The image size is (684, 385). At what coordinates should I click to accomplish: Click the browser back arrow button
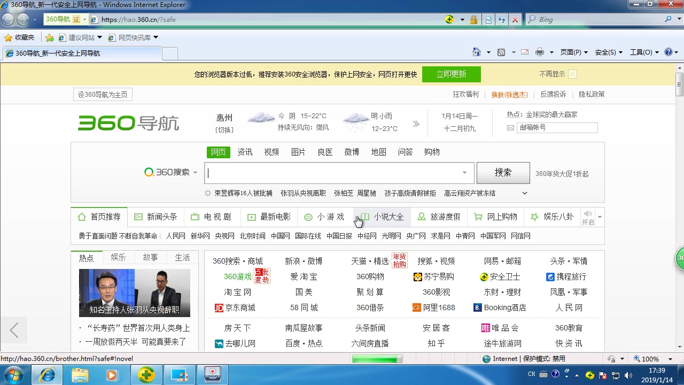click(x=8, y=19)
